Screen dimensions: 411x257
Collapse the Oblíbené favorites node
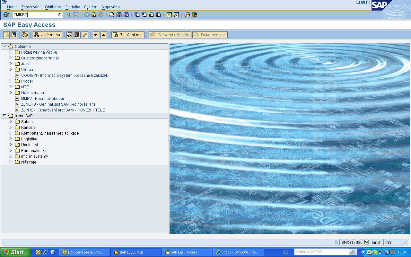pyautogui.click(x=4, y=46)
